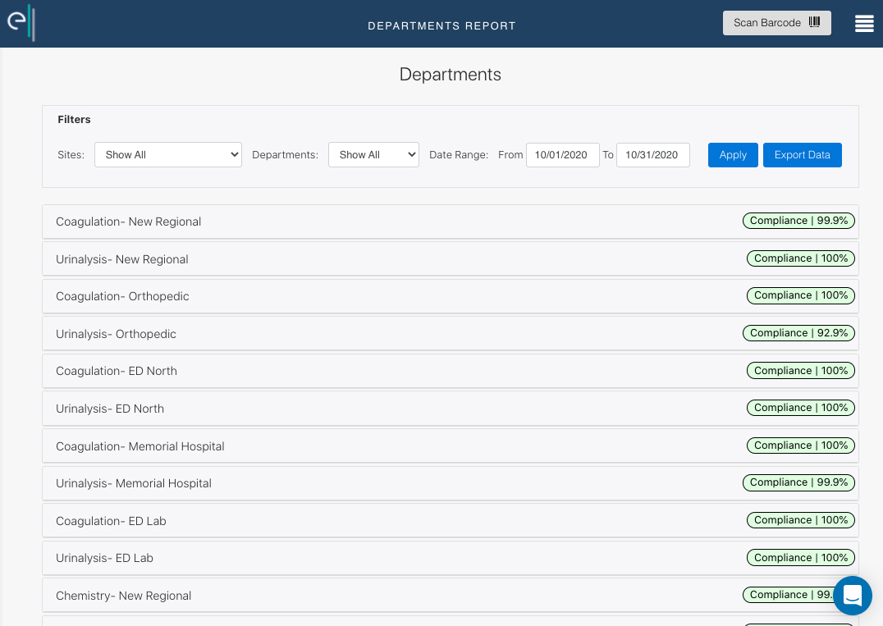Click the app logo in header
Image resolution: width=883 pixels, height=626 pixels.
point(21,22)
